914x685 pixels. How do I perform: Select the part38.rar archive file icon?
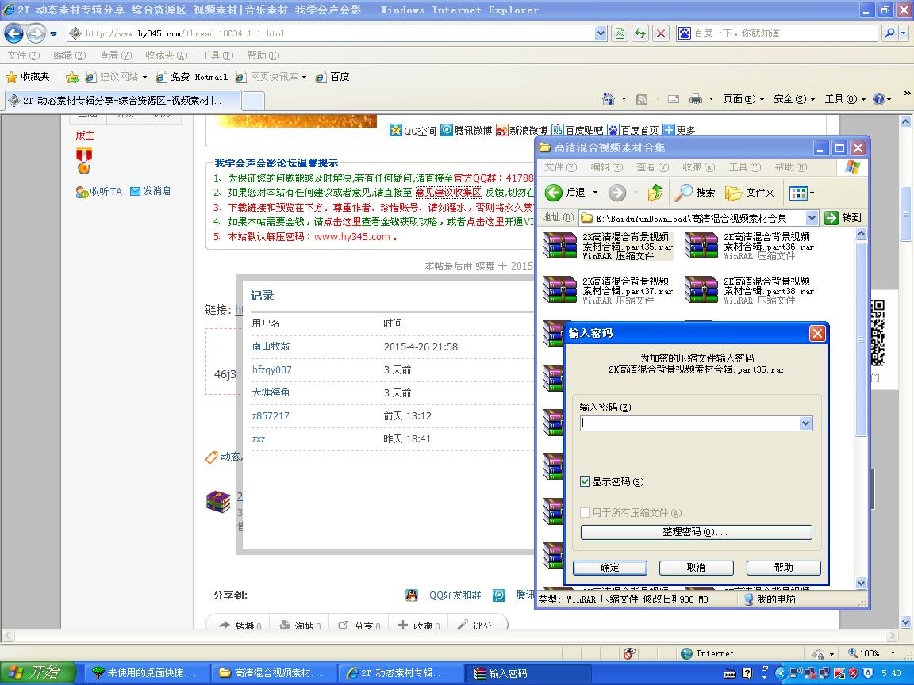click(x=701, y=290)
